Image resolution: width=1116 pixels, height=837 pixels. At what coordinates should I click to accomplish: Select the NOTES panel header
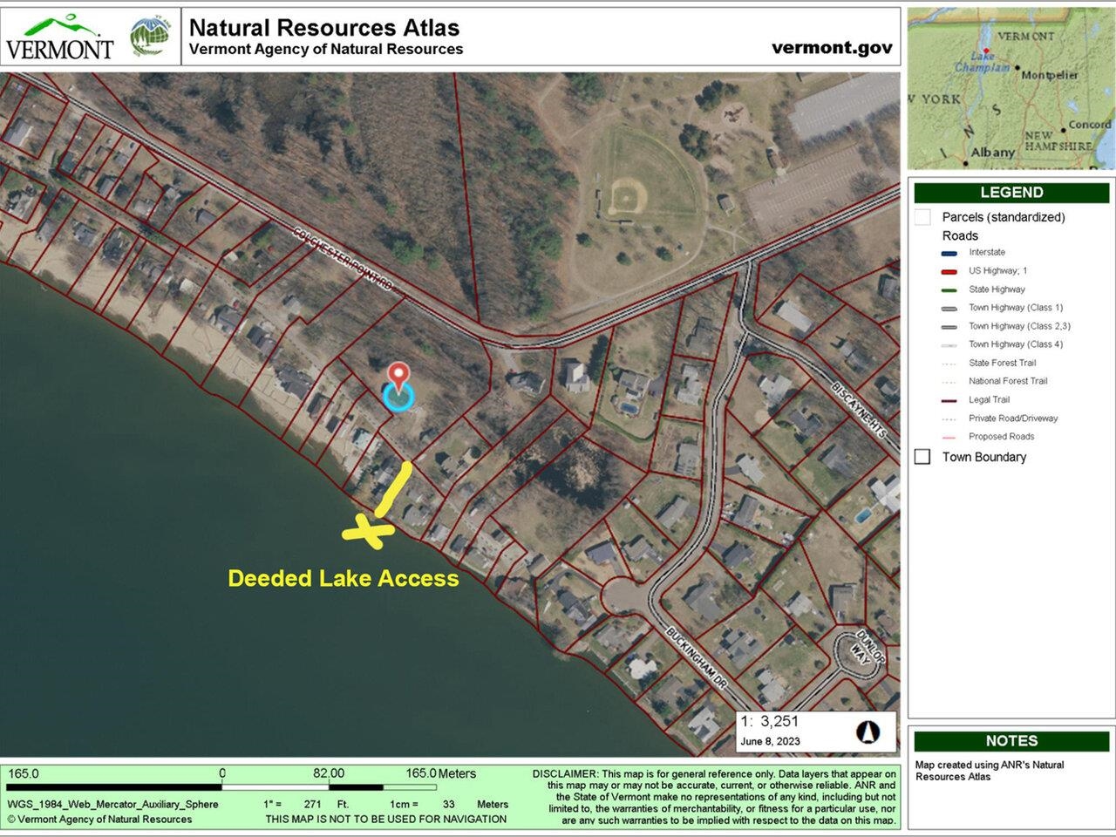point(1011,741)
